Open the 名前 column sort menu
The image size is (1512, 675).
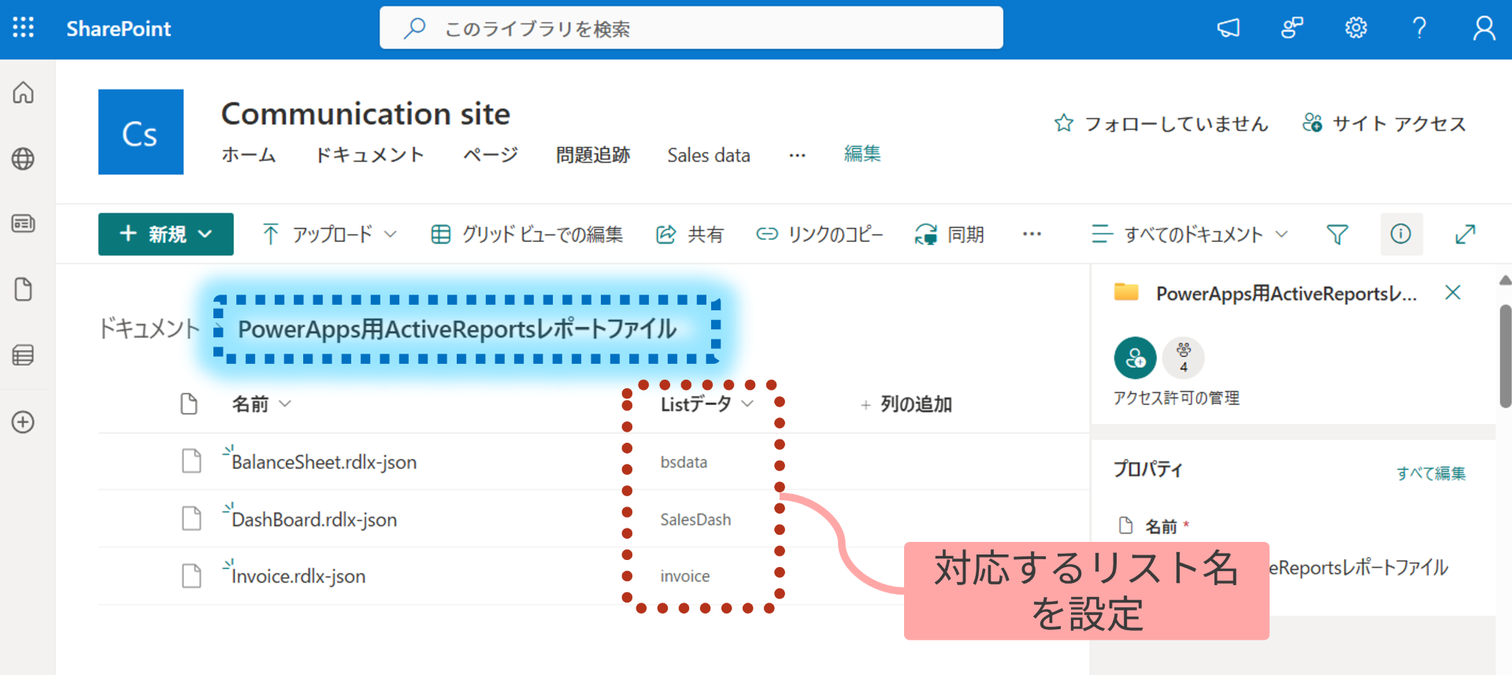click(261, 404)
